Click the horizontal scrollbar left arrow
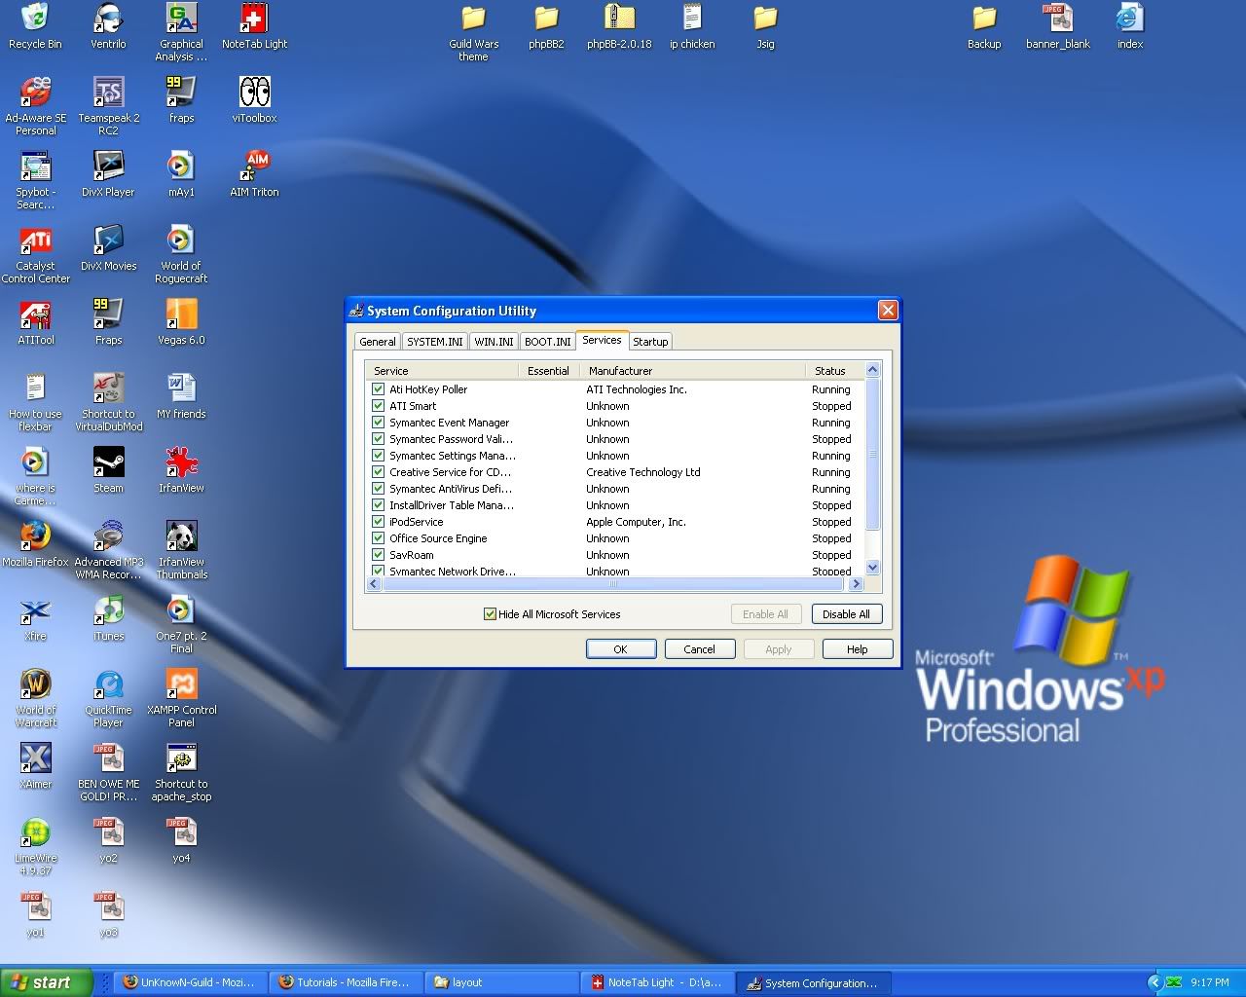The image size is (1246, 997). coord(374,584)
